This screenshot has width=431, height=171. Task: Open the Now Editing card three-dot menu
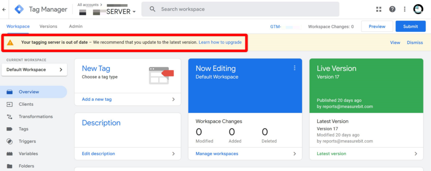coord(295,68)
